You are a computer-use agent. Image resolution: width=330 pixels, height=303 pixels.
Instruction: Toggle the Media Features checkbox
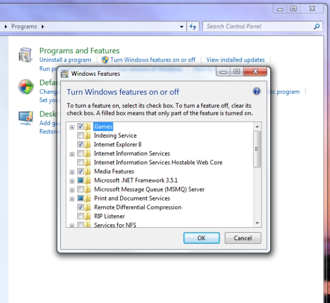tap(80, 171)
